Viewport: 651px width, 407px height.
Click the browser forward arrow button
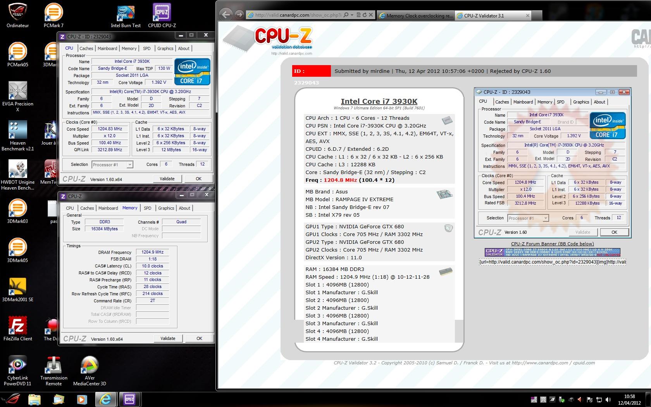(x=239, y=15)
